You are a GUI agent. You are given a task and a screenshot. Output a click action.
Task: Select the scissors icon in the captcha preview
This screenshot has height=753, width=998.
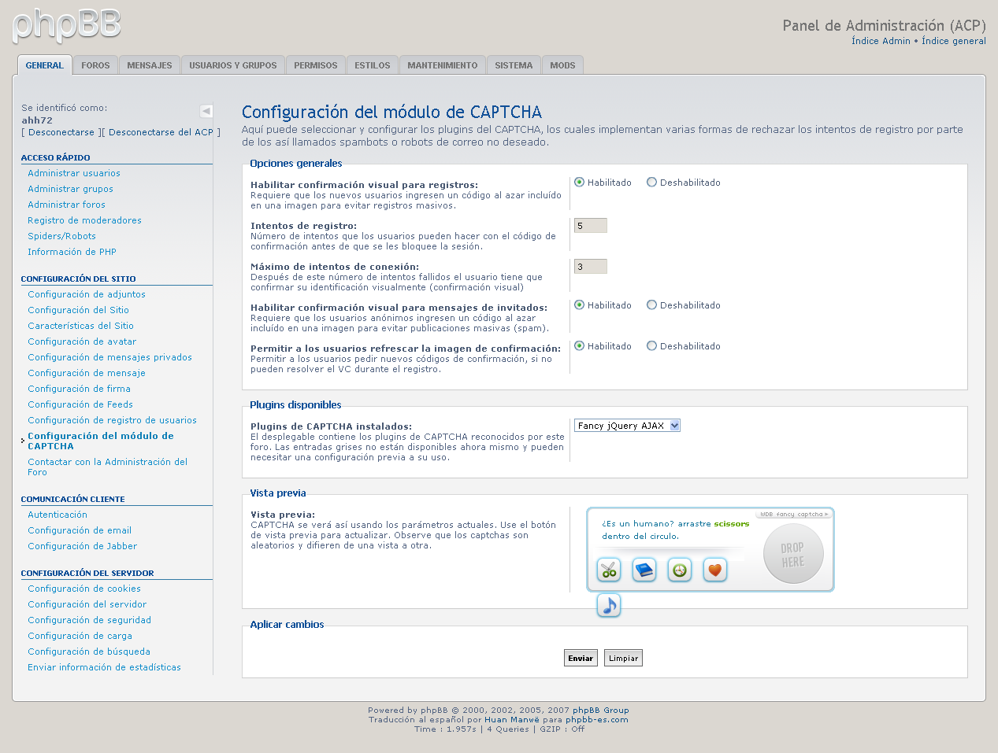pos(608,570)
